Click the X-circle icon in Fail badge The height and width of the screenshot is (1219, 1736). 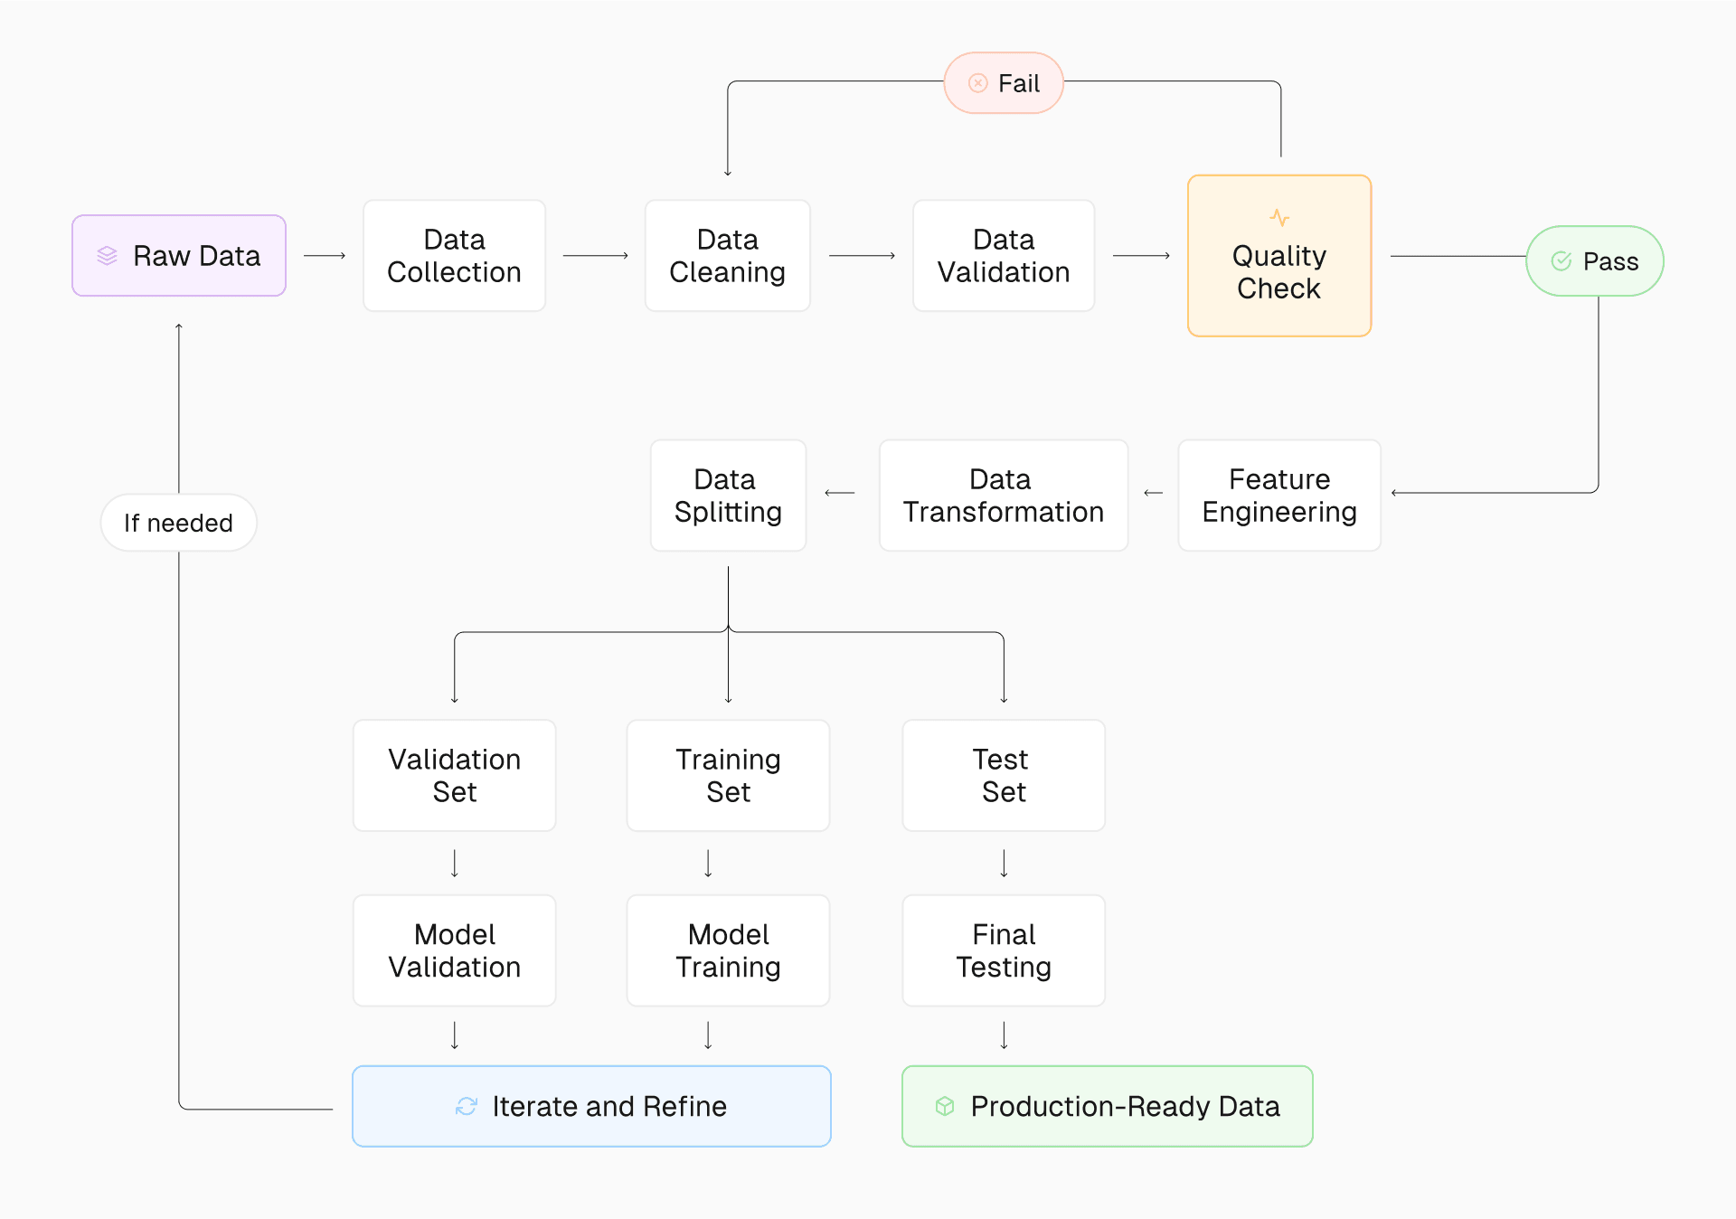point(977,83)
